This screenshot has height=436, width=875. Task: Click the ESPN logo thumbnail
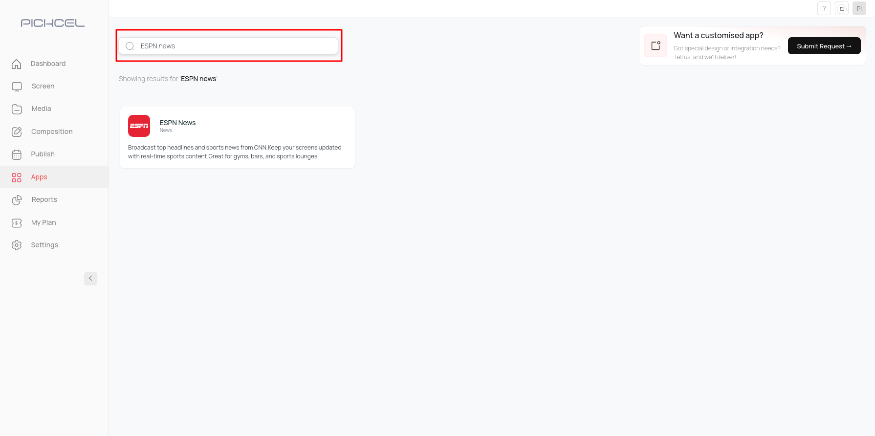[139, 126]
